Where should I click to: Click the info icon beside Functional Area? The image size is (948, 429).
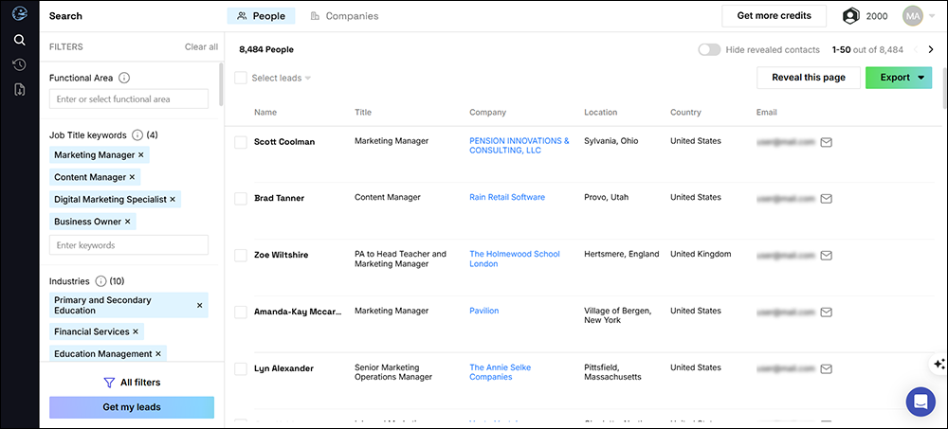[124, 79]
